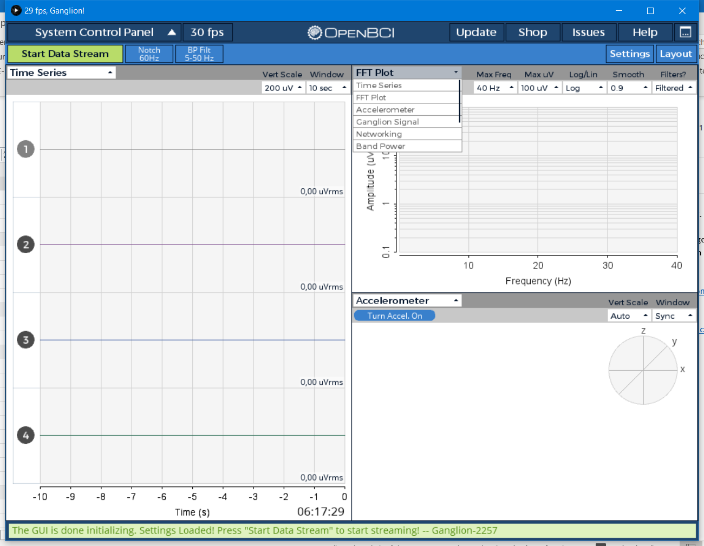The height and width of the screenshot is (546, 704).
Task: Open the Smooth 0.9 dropdown
Action: (x=629, y=87)
